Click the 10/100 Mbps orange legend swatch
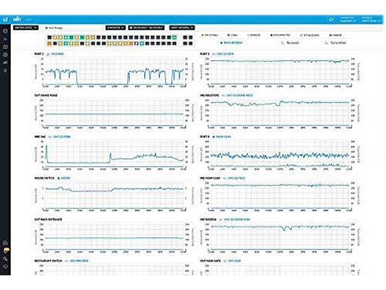This screenshot has height=290, width=386. pos(203,36)
